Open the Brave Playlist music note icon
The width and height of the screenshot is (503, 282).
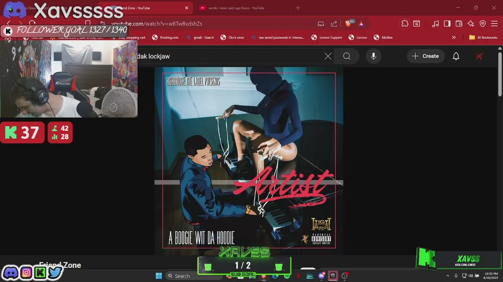click(x=435, y=23)
